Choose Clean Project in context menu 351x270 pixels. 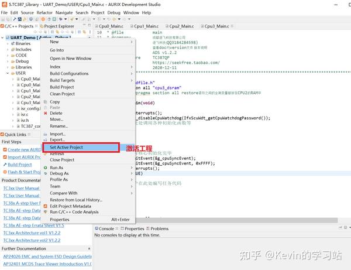coord(62,94)
